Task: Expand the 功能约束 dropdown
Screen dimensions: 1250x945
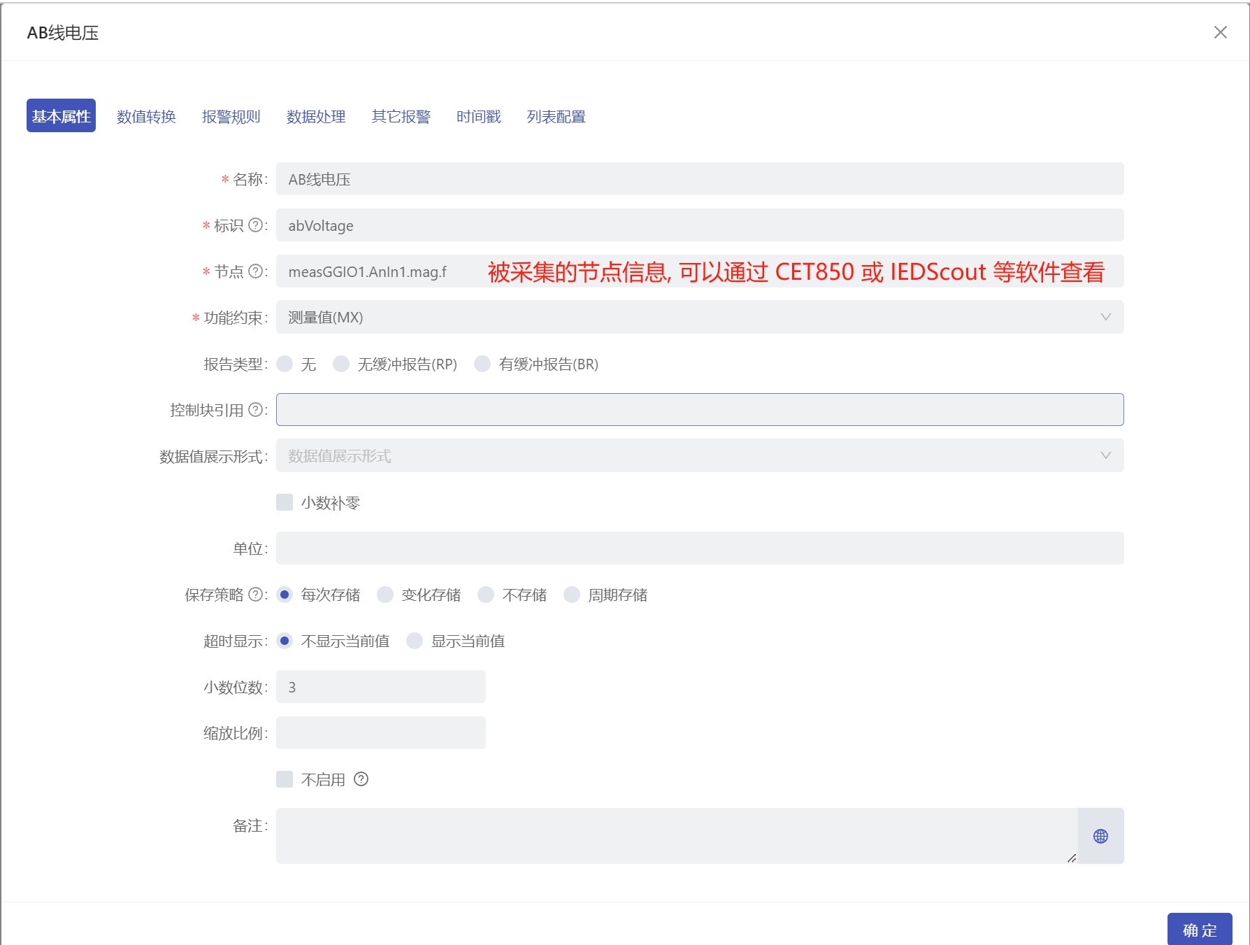Action: click(700, 317)
